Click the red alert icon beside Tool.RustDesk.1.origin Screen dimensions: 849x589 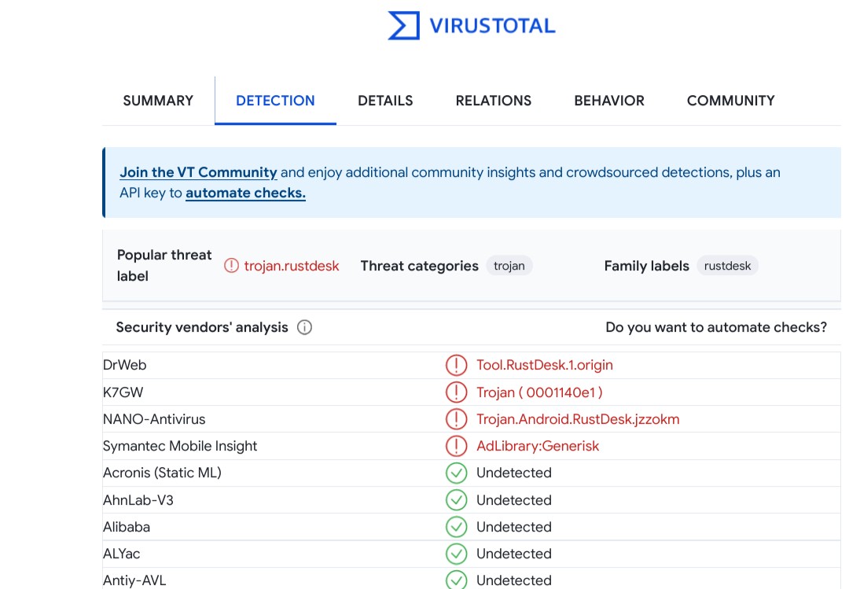pyautogui.click(x=456, y=365)
